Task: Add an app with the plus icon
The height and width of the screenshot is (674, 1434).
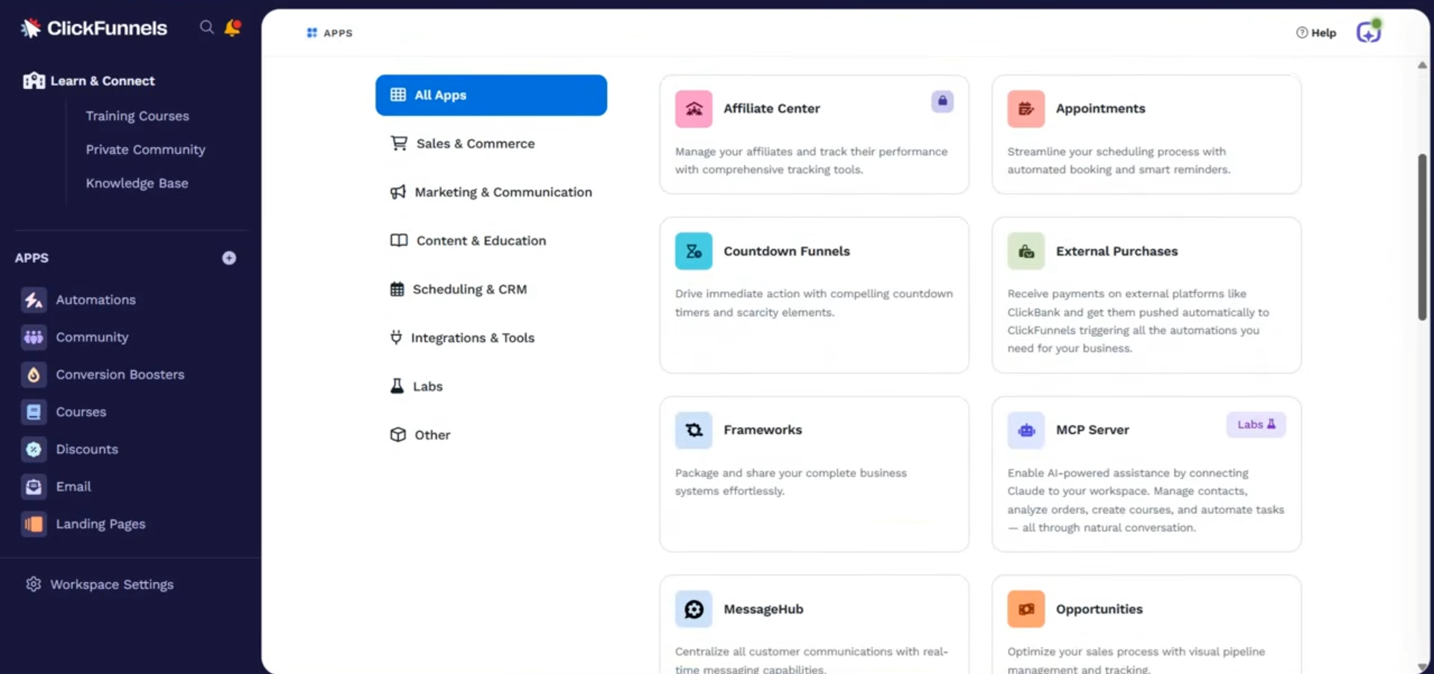Action: click(x=229, y=258)
